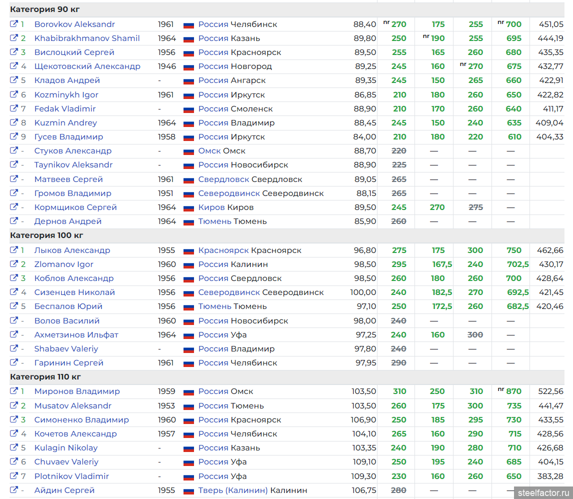
Task: Click Russian flag icon in Kozminykh Igor row
Action: (x=188, y=95)
